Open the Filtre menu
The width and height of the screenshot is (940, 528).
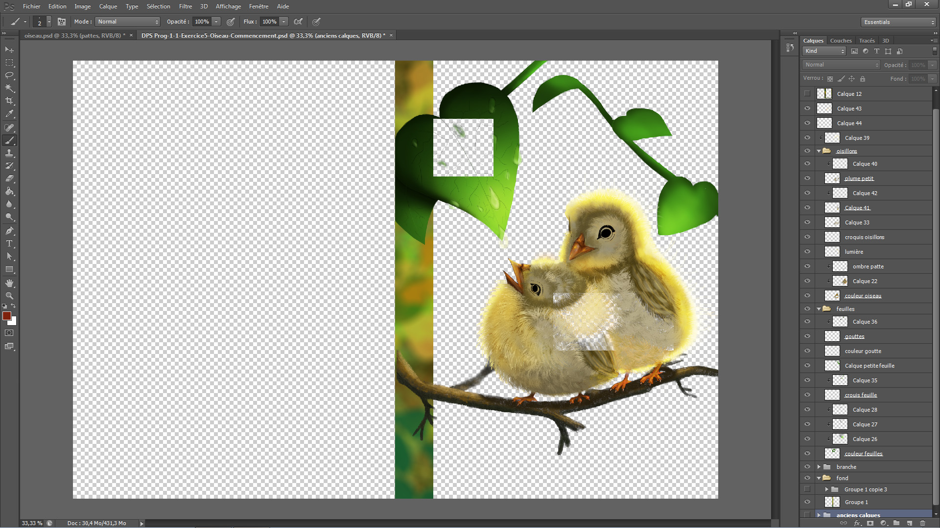pos(185,6)
